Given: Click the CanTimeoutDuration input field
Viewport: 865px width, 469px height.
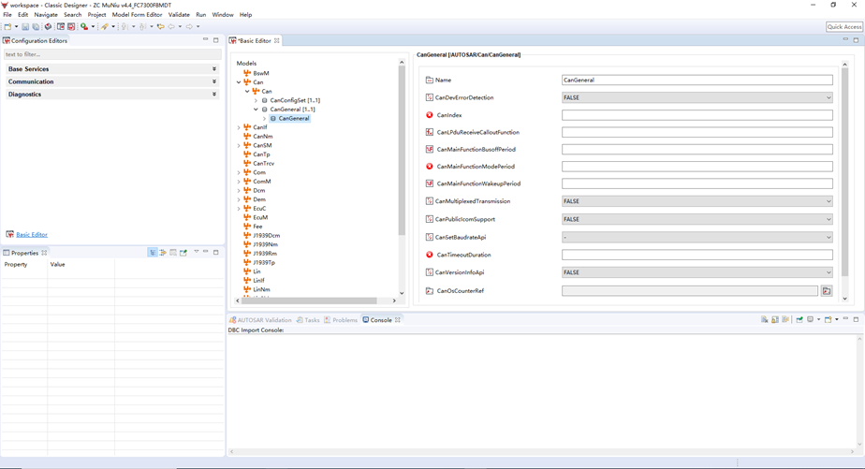Looking at the screenshot, I should coord(696,255).
